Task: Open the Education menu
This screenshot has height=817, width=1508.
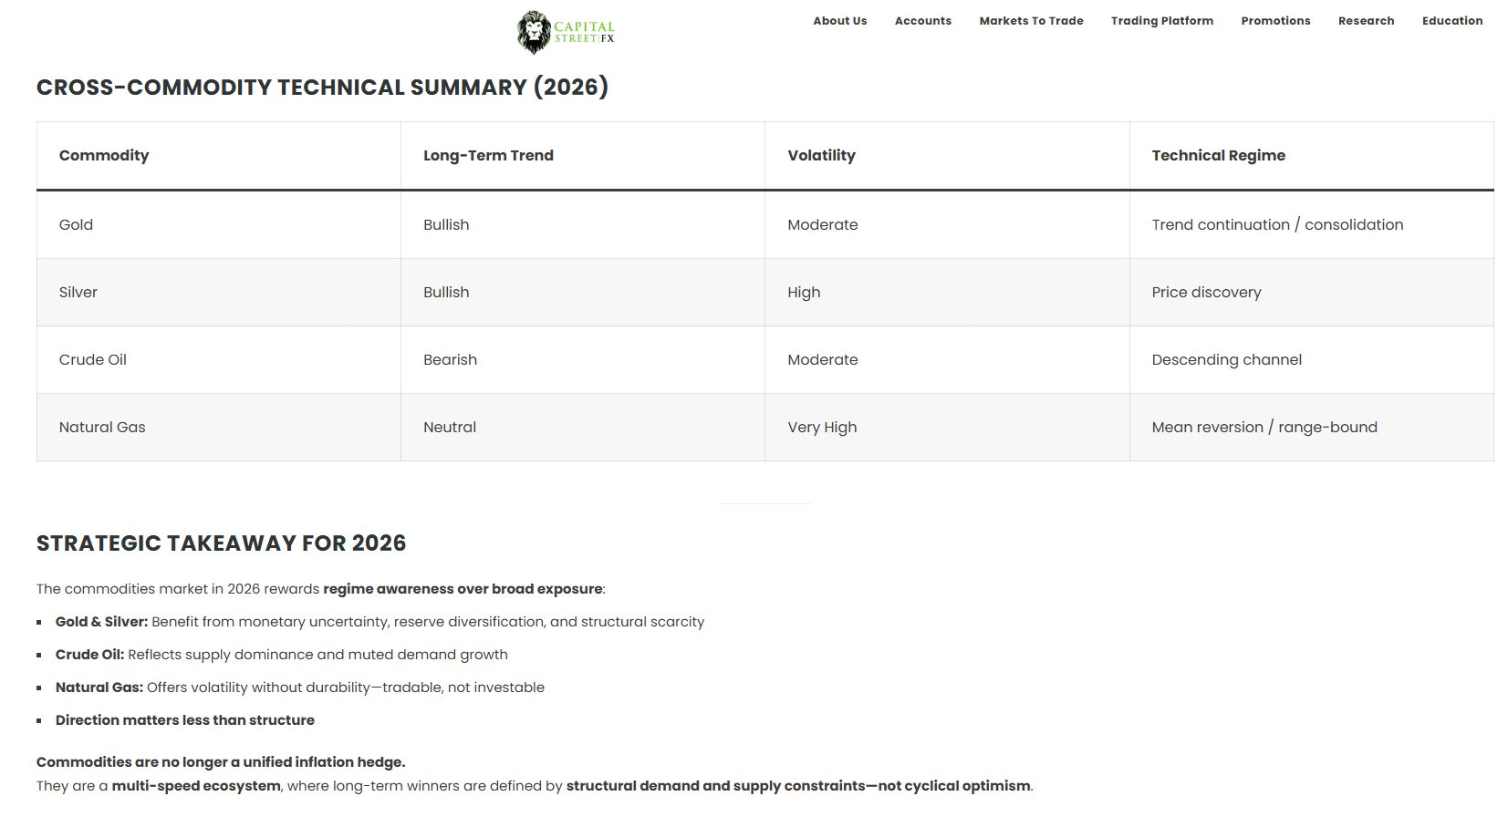Action: click(1452, 21)
